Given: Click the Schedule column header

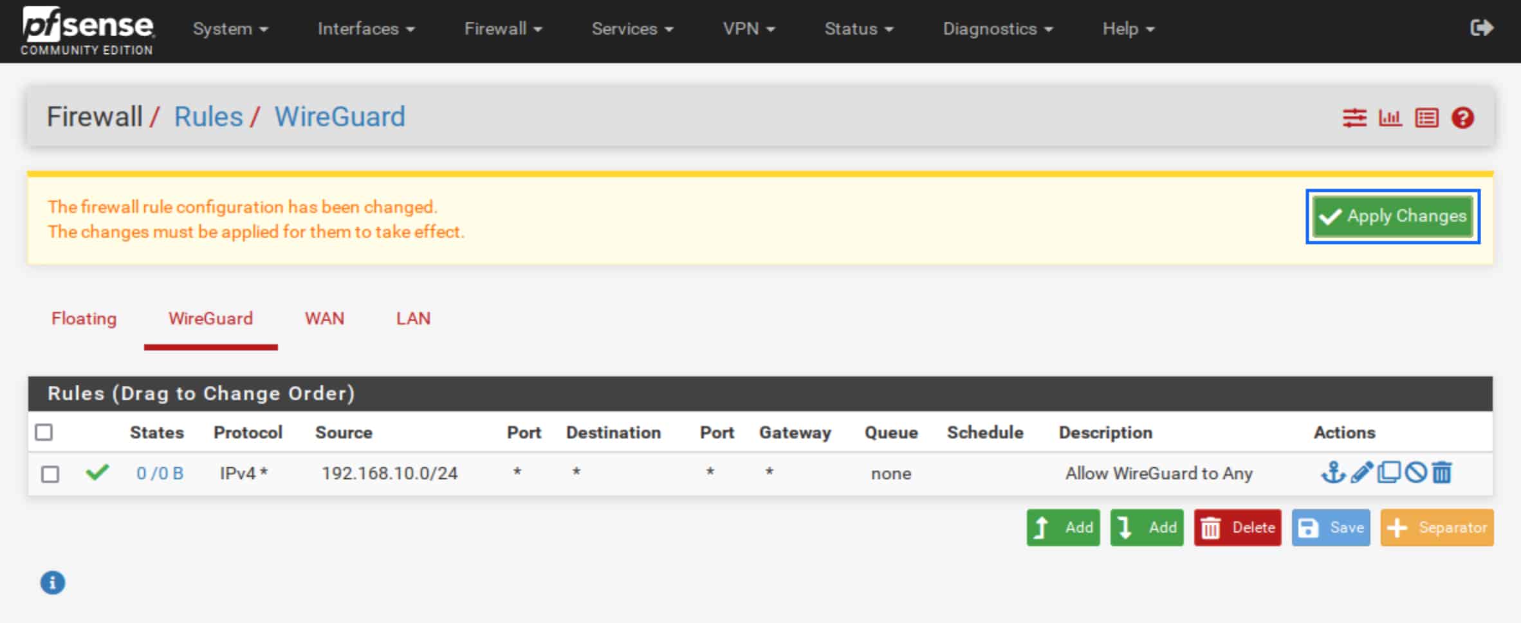Looking at the screenshot, I should pyautogui.click(x=985, y=432).
